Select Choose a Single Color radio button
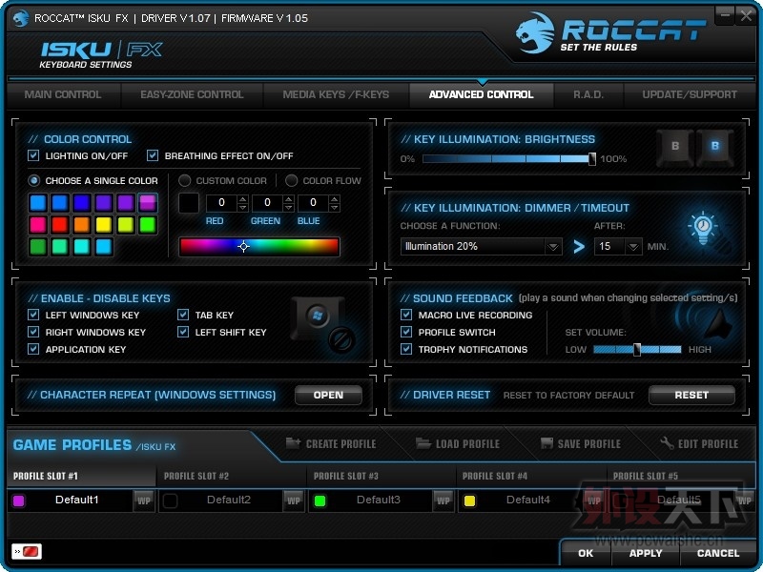This screenshot has width=763, height=572. 34,180
